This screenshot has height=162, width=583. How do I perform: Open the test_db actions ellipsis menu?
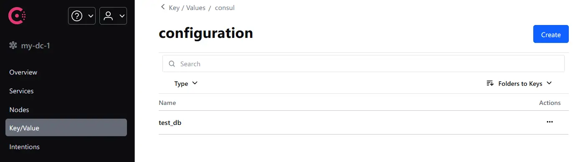(x=550, y=122)
